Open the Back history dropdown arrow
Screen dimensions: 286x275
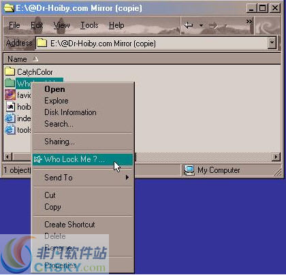coord(201,25)
